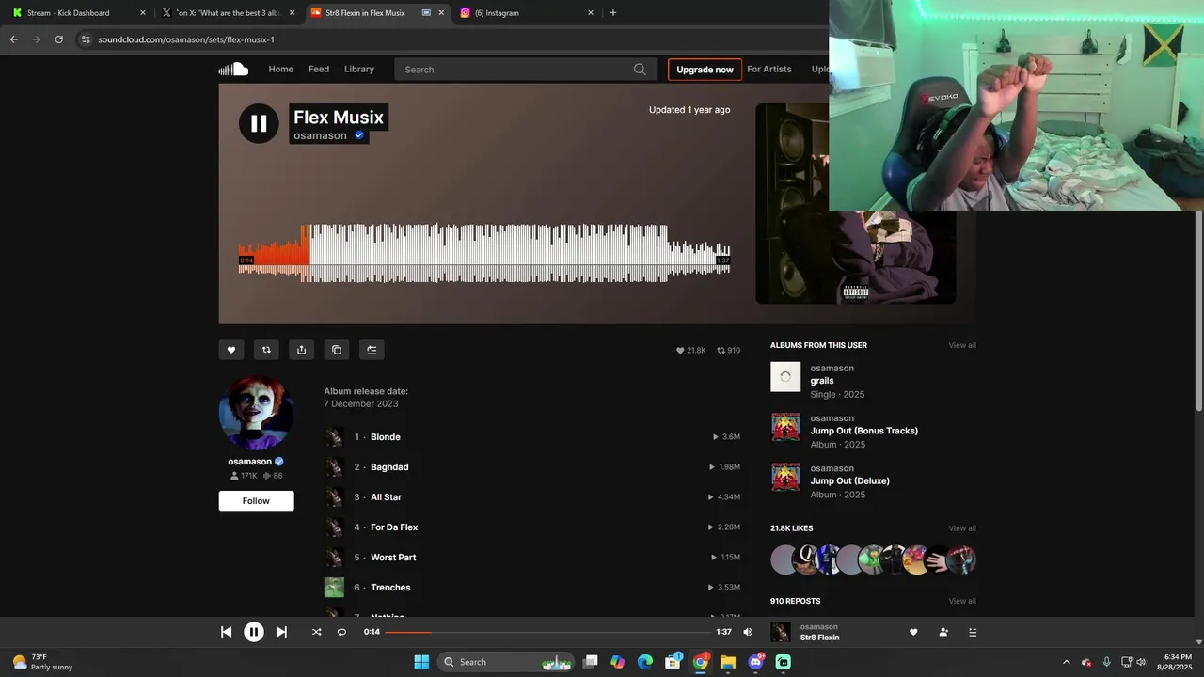Open the Home tab in SoundCloud
This screenshot has height=677, width=1204.
(281, 70)
